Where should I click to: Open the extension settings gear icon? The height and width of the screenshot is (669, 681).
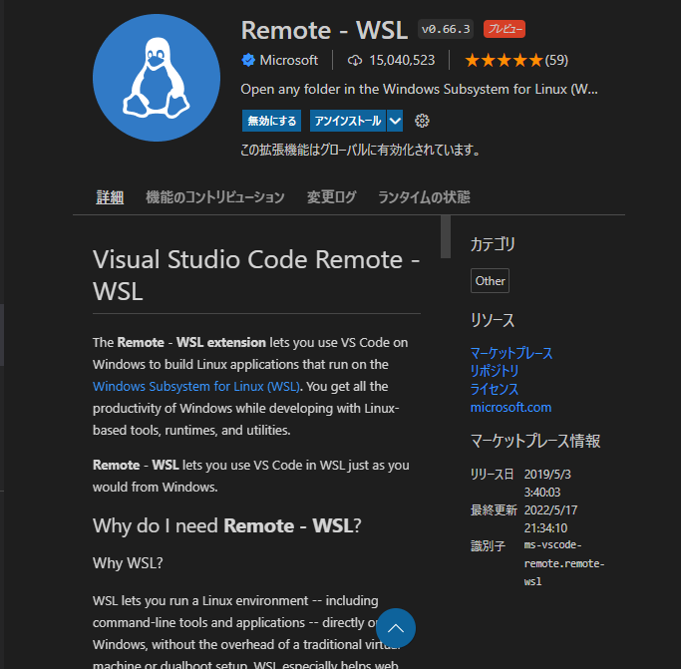pyautogui.click(x=422, y=121)
